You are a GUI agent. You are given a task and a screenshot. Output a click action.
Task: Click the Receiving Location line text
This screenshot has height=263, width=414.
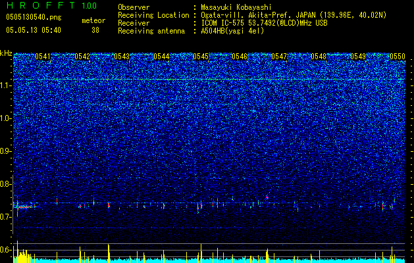click(294, 15)
